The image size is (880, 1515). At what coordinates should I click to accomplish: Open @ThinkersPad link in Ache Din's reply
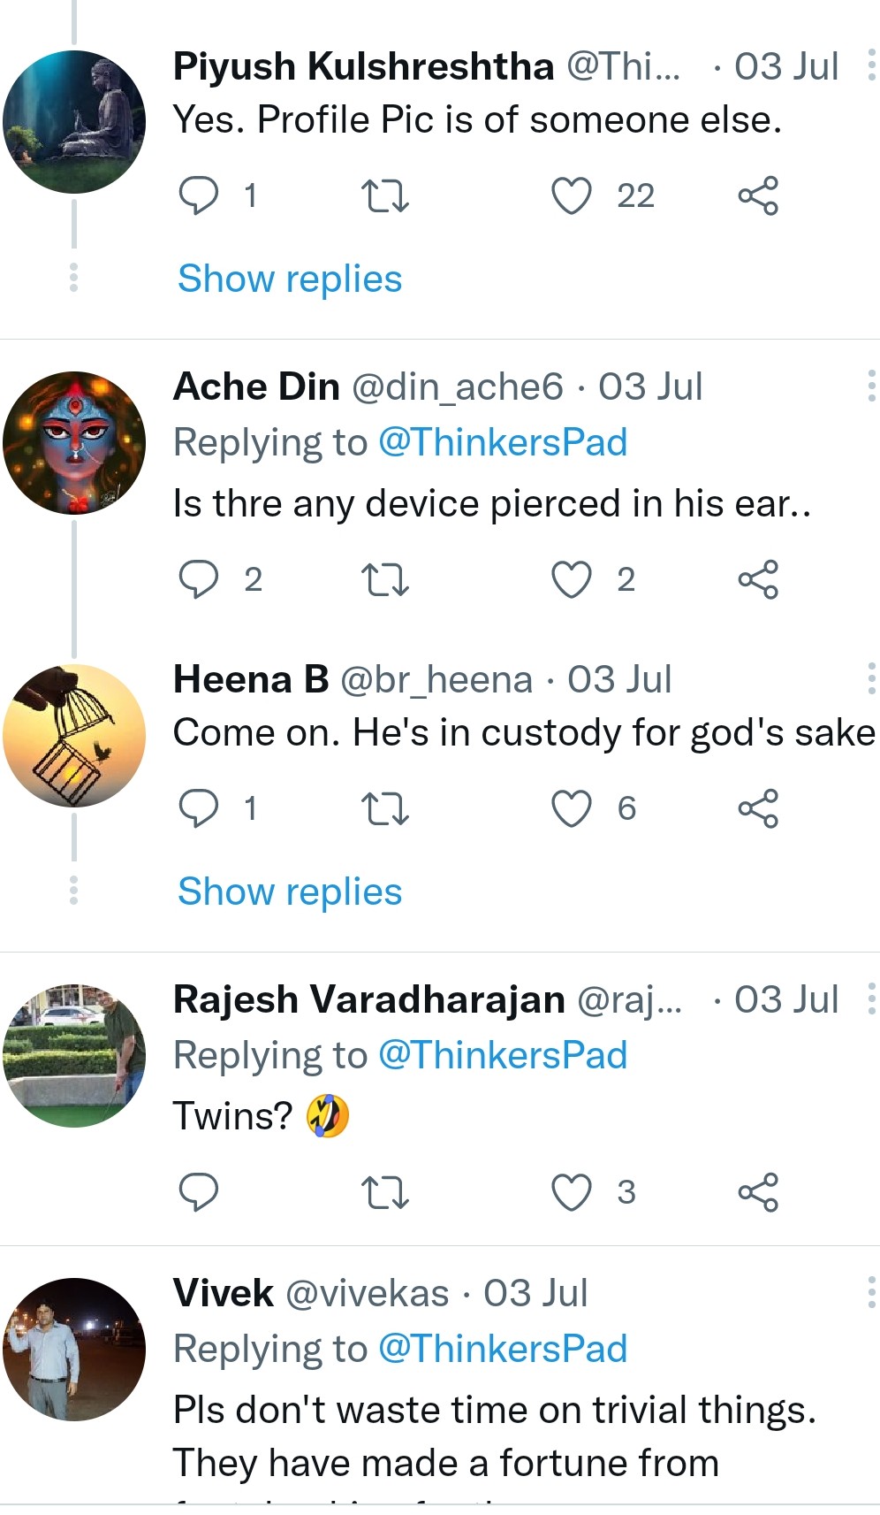pos(503,442)
